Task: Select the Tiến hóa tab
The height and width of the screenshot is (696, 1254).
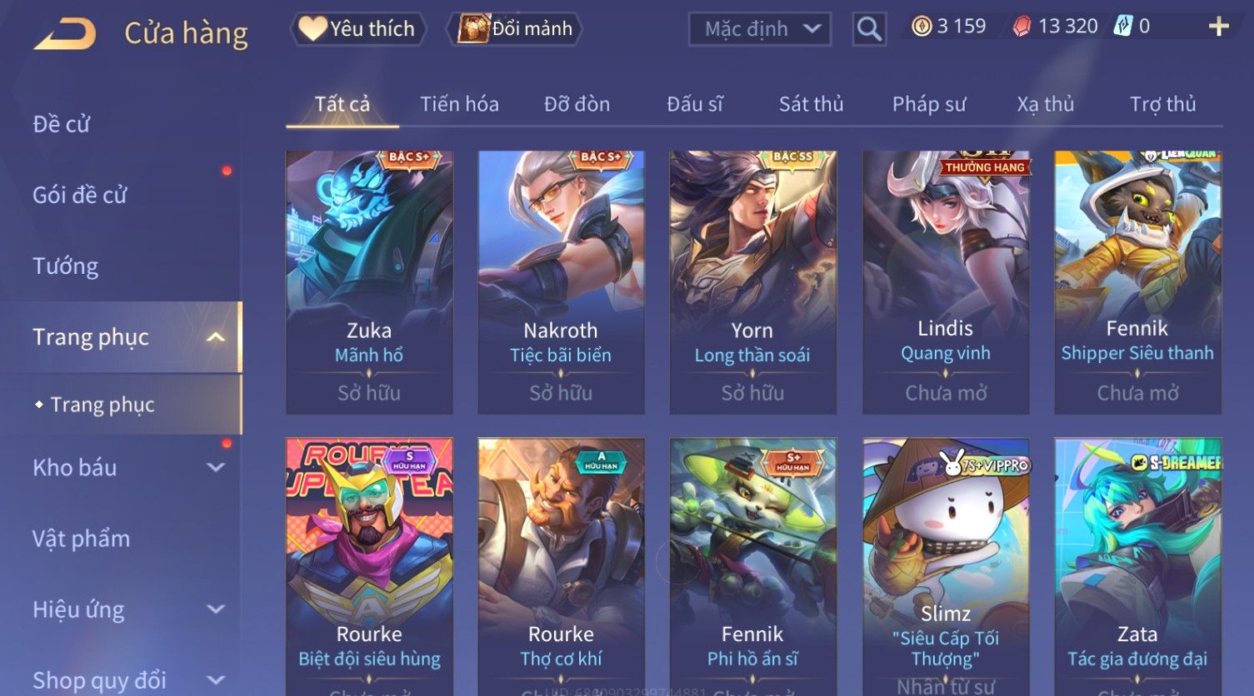Action: point(459,104)
